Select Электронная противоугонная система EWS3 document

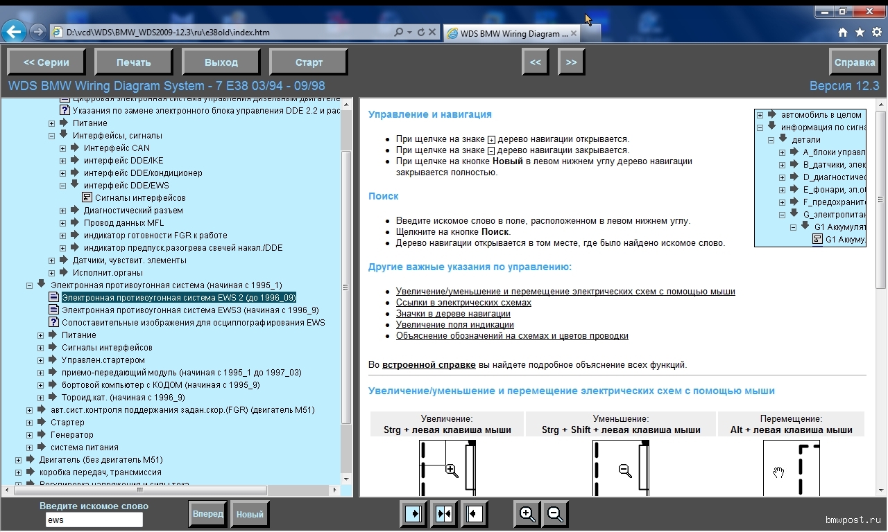[190, 310]
